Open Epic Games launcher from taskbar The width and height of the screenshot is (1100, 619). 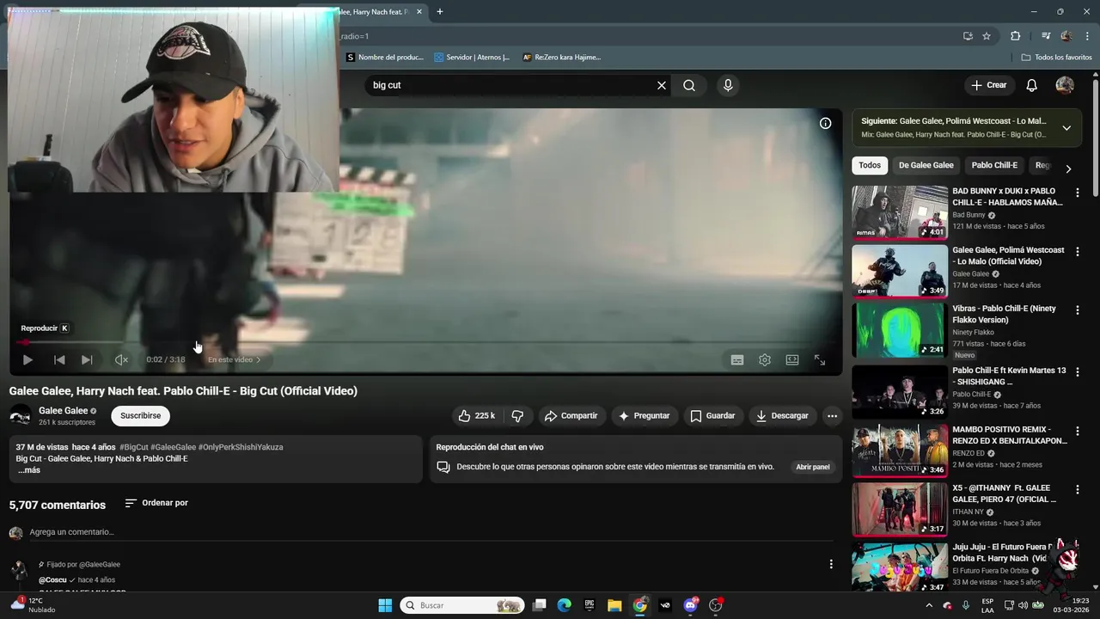pos(590,605)
